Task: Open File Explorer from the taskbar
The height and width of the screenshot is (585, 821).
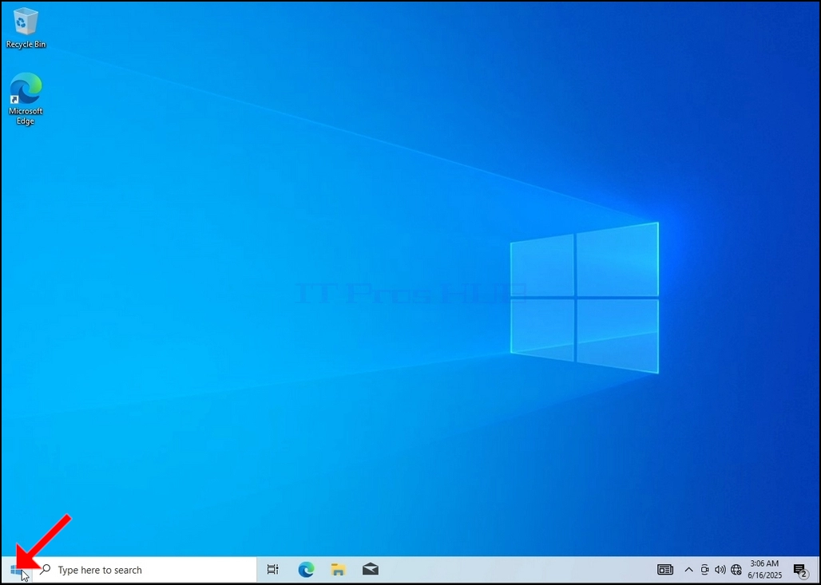Action: click(x=339, y=569)
